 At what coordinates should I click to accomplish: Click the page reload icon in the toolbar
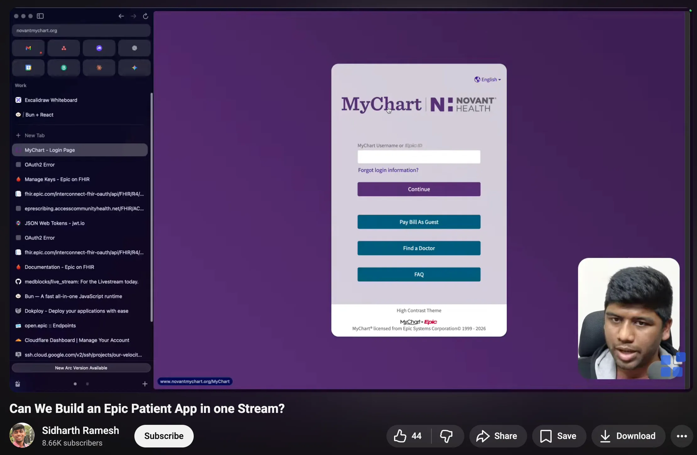pos(145,16)
